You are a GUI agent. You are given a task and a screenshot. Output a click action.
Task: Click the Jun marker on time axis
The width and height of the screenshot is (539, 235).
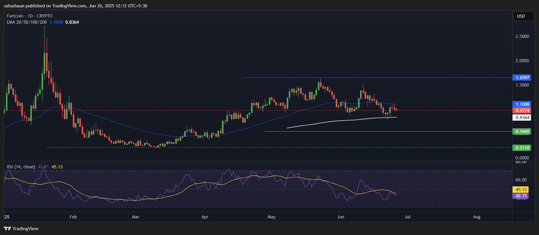click(x=341, y=217)
